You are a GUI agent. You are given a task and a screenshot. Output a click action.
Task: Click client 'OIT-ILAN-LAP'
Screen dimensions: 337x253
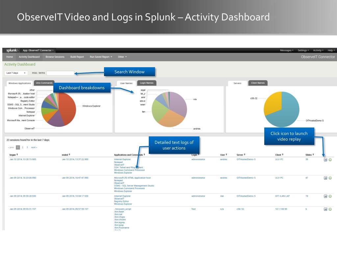(282, 196)
